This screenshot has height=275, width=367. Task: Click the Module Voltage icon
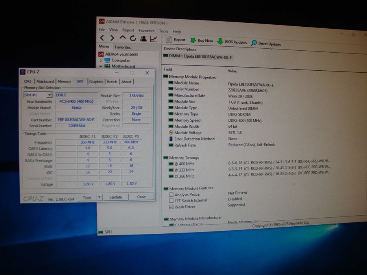click(171, 133)
